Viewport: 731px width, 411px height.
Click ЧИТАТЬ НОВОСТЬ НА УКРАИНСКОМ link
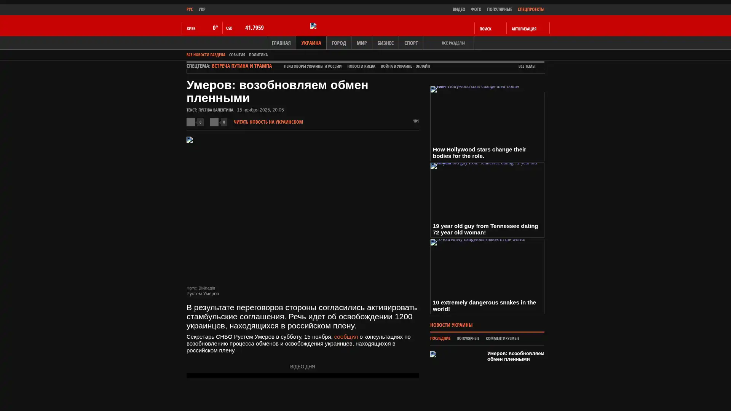pos(268,122)
